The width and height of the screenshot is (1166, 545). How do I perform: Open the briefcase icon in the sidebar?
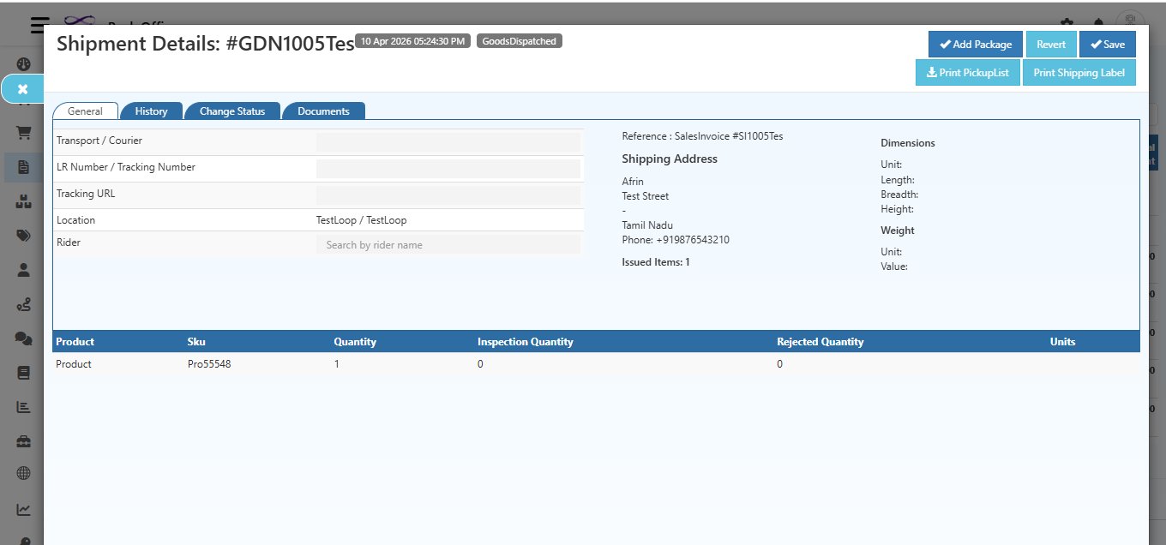tap(23, 440)
